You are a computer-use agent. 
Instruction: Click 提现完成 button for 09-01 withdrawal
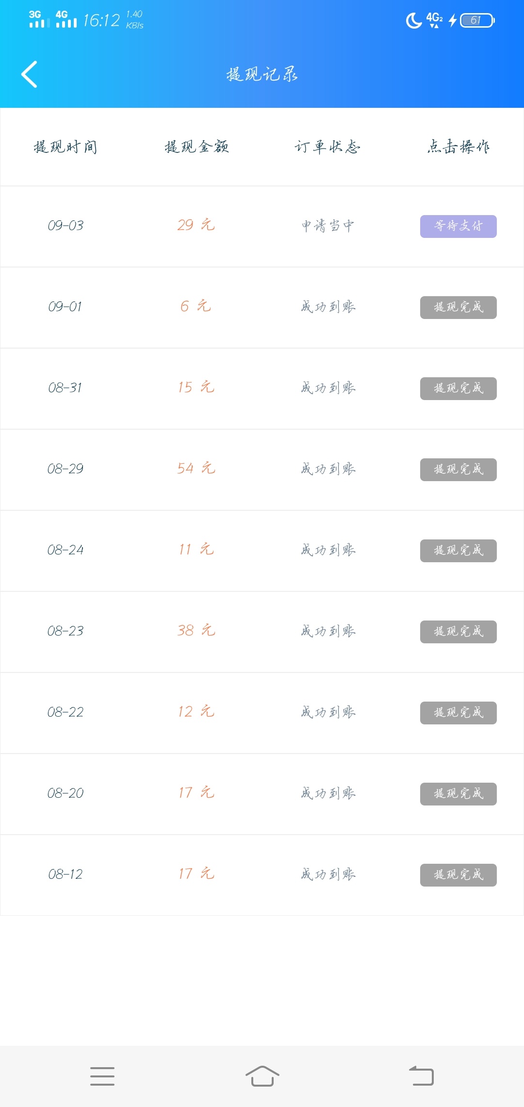click(x=458, y=307)
